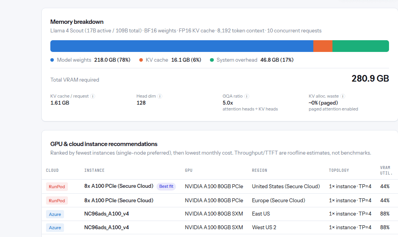Click the Memory breakdown heading
This screenshot has height=237, width=398.
[77, 22]
